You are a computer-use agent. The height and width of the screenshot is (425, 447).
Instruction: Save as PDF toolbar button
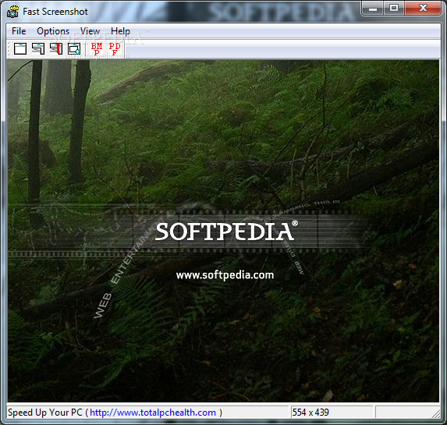coord(115,49)
